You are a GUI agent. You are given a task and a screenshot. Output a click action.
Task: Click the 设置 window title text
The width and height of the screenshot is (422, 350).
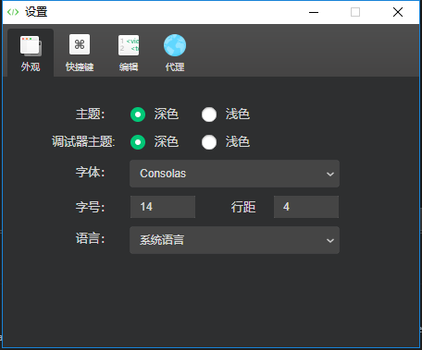click(x=36, y=12)
